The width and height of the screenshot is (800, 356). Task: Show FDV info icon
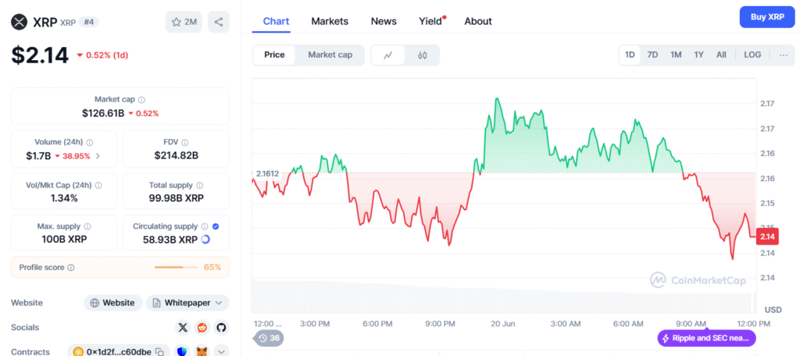(184, 143)
